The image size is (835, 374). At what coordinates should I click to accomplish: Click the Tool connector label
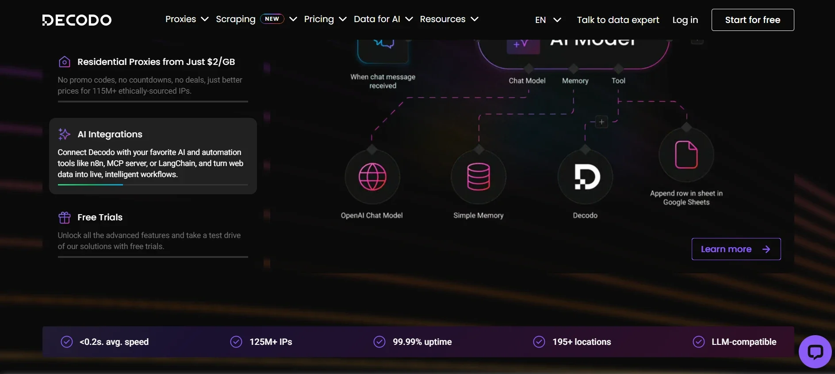[618, 81]
